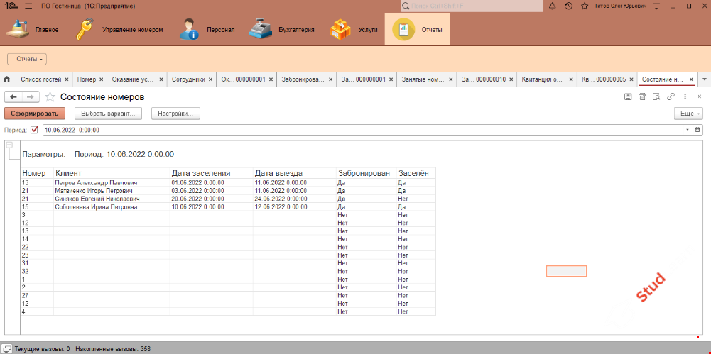Add Состояние номеров to favorites with star

coord(50,96)
